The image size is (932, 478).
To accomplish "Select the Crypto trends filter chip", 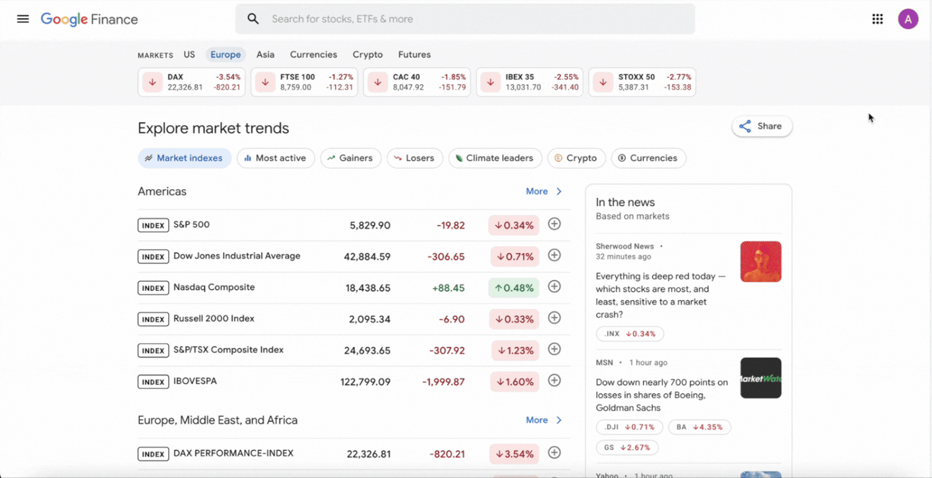I will click(x=577, y=158).
